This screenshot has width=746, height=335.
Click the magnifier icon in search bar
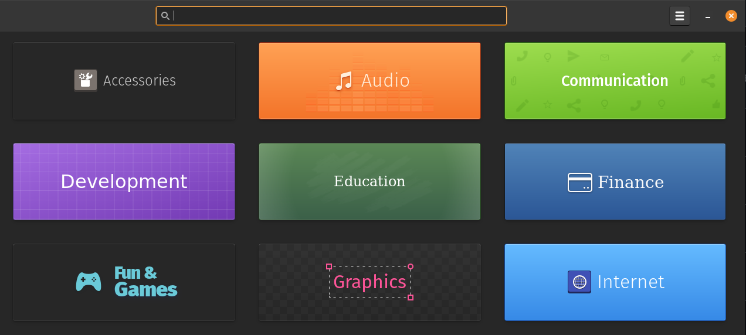pyautogui.click(x=165, y=16)
